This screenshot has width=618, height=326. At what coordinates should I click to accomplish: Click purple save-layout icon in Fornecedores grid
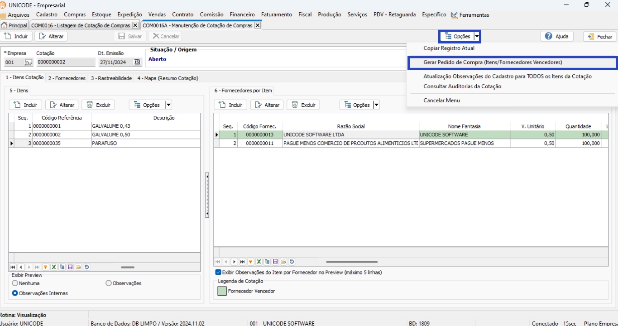click(275, 262)
